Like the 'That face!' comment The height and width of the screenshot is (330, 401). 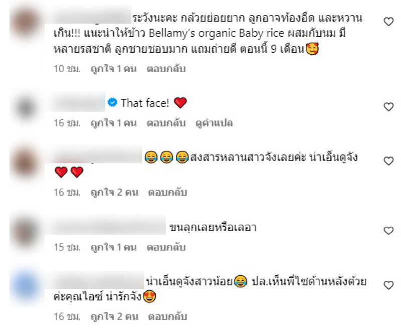coord(388,107)
